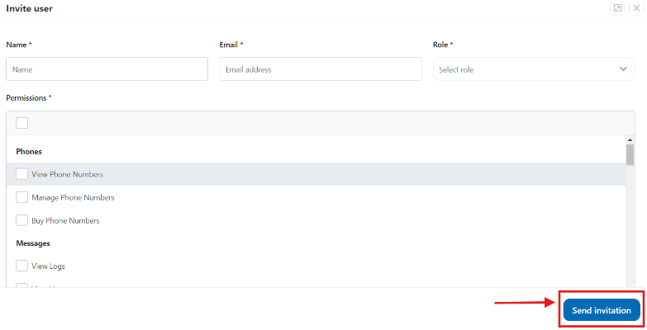Screen dimensions: 647x330
Task: Check the Buy Phone Numbers permission
Action: coord(21,220)
